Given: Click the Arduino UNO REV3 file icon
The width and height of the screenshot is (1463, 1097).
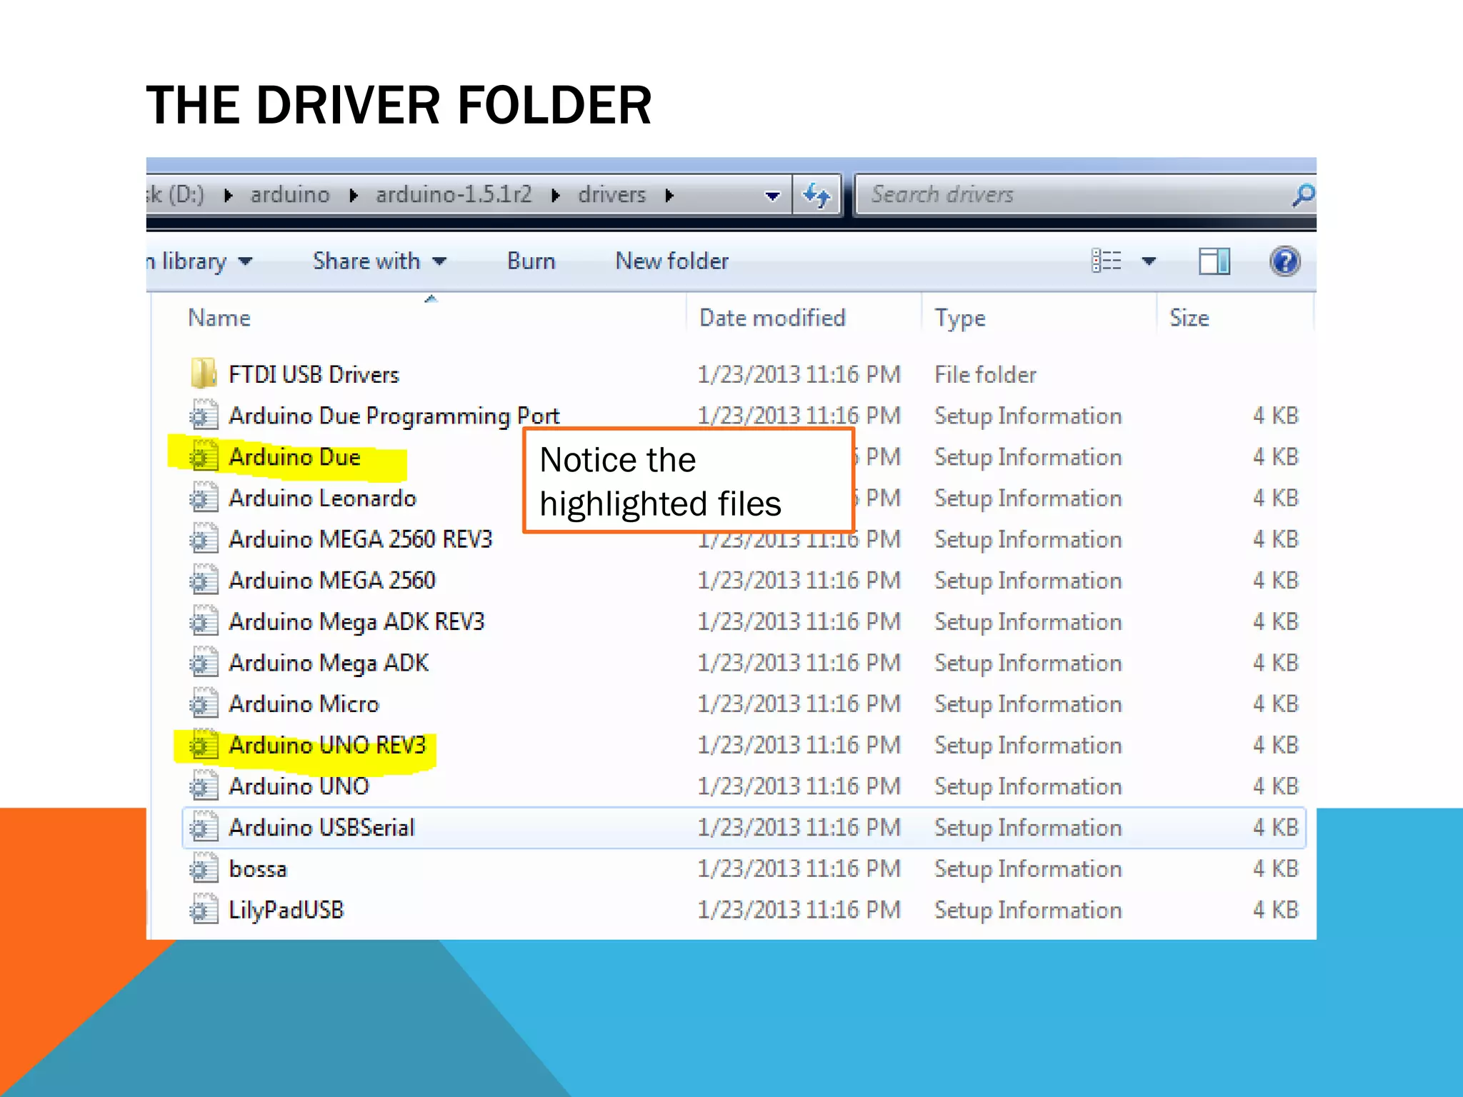Looking at the screenshot, I should [x=204, y=745].
